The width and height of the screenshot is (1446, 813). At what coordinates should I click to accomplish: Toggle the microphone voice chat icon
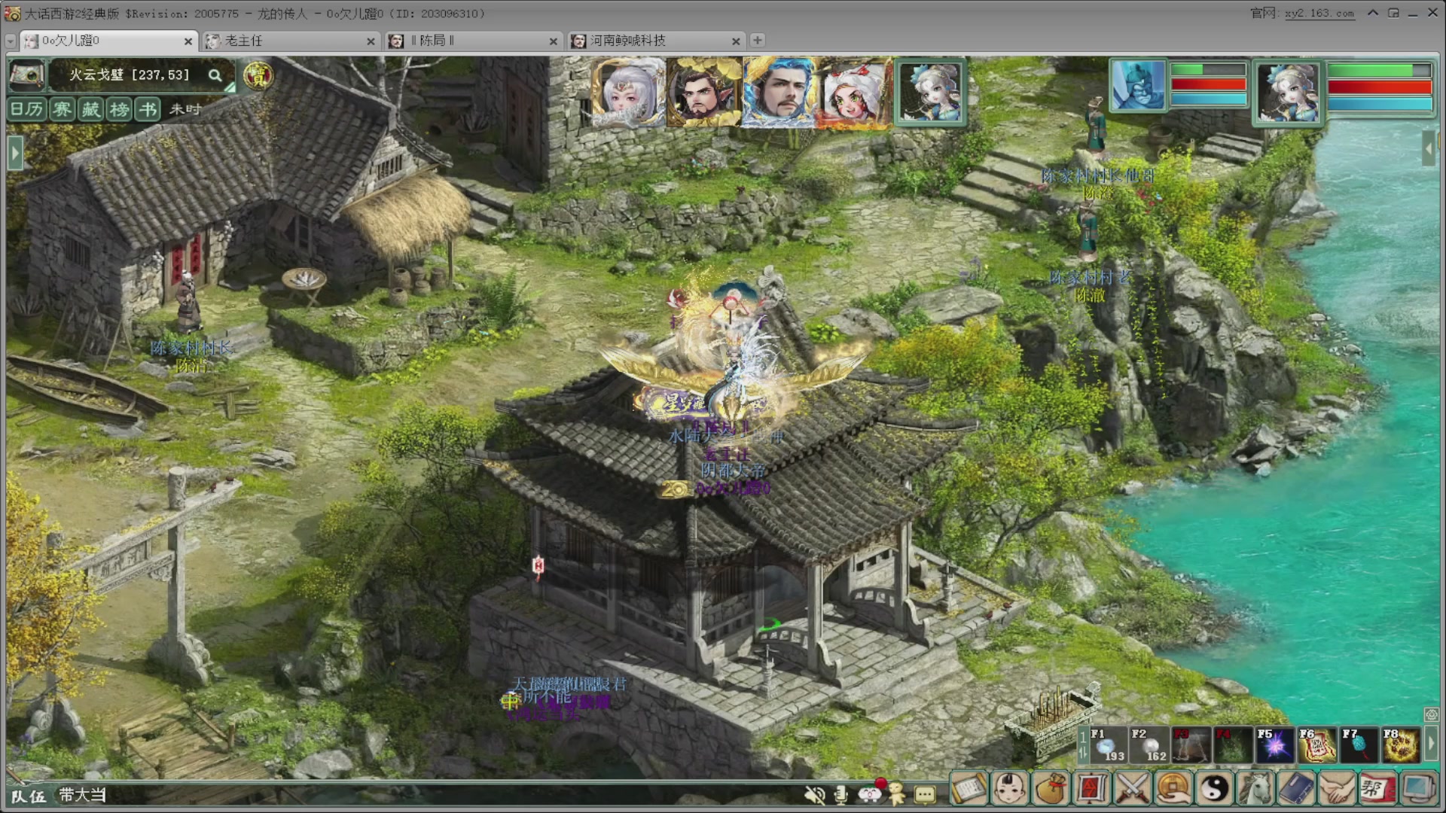841,794
